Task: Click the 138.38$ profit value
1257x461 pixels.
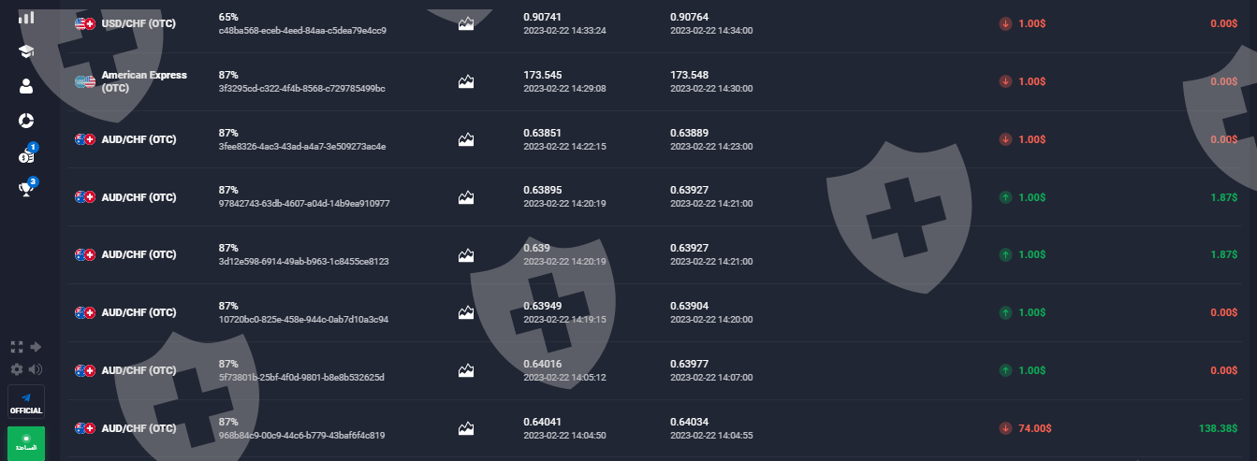Action: coord(1218,428)
